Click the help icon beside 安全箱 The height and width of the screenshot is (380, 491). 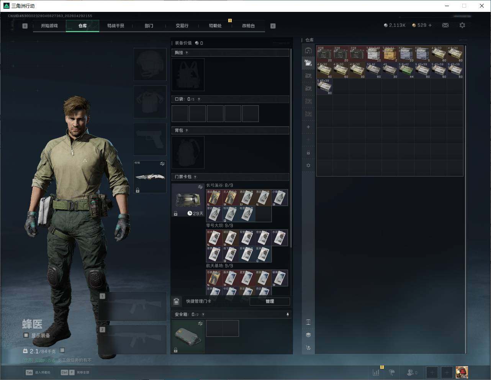pyautogui.click(x=203, y=314)
